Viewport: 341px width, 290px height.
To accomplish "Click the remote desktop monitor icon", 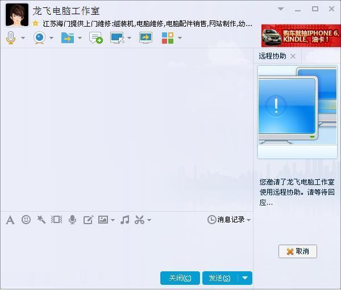I will (x=117, y=38).
